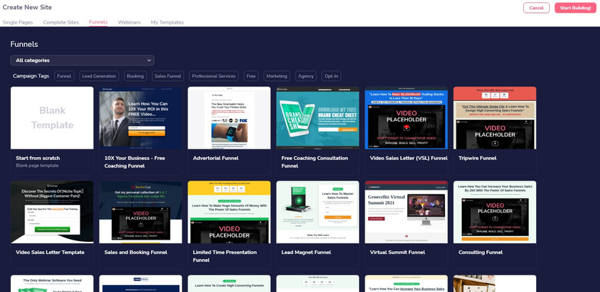Select the Blank Template thumbnail
The height and width of the screenshot is (292, 600).
tap(52, 118)
